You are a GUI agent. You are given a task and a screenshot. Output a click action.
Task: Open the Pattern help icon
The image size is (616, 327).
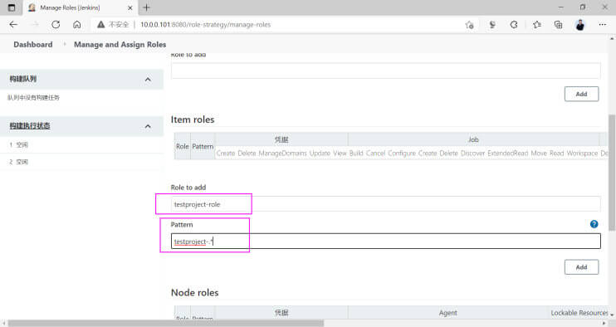(594, 224)
